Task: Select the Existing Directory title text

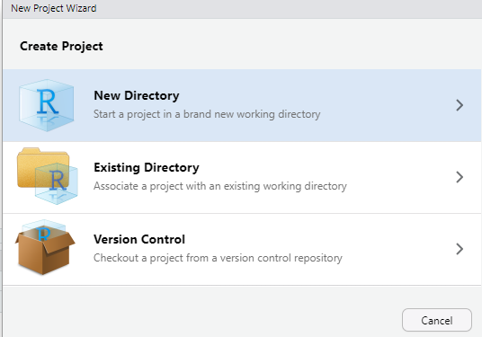Action: click(x=147, y=167)
